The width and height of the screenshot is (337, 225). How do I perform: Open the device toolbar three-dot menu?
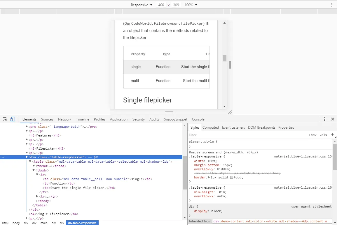[x=332, y=5]
